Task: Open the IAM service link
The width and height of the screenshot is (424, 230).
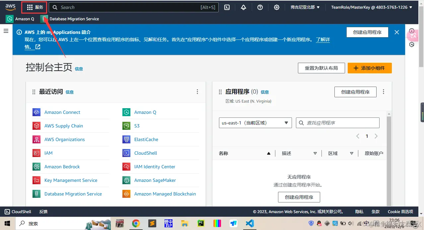Action: tap(48, 153)
